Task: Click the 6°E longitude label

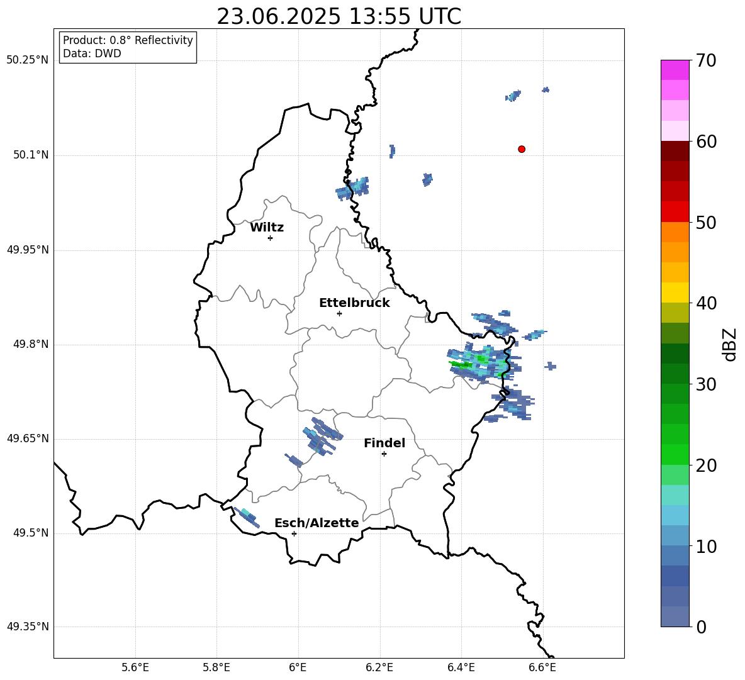Action: [298, 667]
